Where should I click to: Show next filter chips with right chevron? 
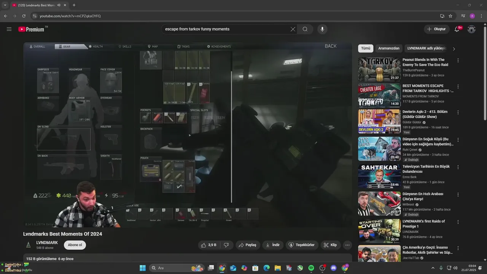pyautogui.click(x=454, y=49)
